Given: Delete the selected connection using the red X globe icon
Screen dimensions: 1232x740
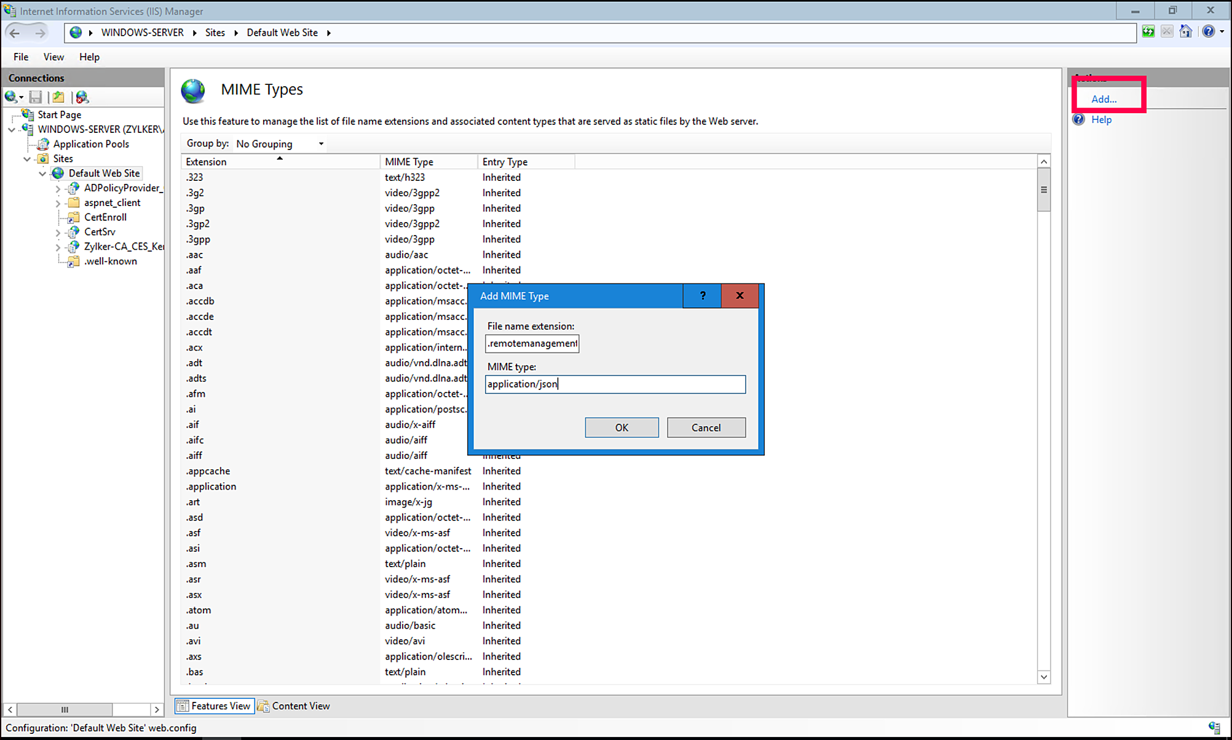Looking at the screenshot, I should point(82,97).
